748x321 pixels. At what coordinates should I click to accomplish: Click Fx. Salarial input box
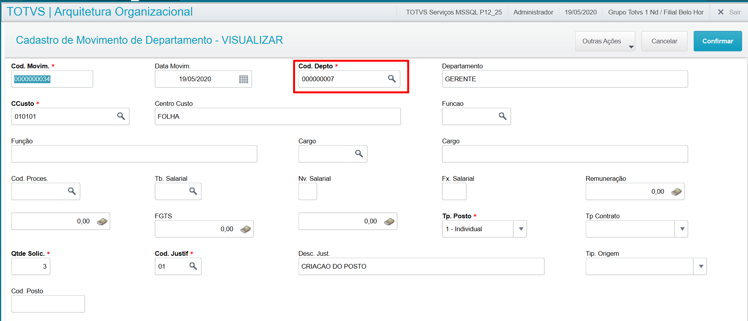[454, 191]
